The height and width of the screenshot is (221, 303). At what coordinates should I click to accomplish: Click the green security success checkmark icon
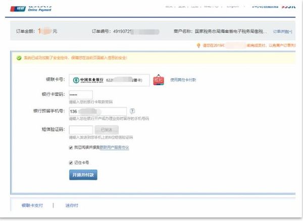click(19, 58)
